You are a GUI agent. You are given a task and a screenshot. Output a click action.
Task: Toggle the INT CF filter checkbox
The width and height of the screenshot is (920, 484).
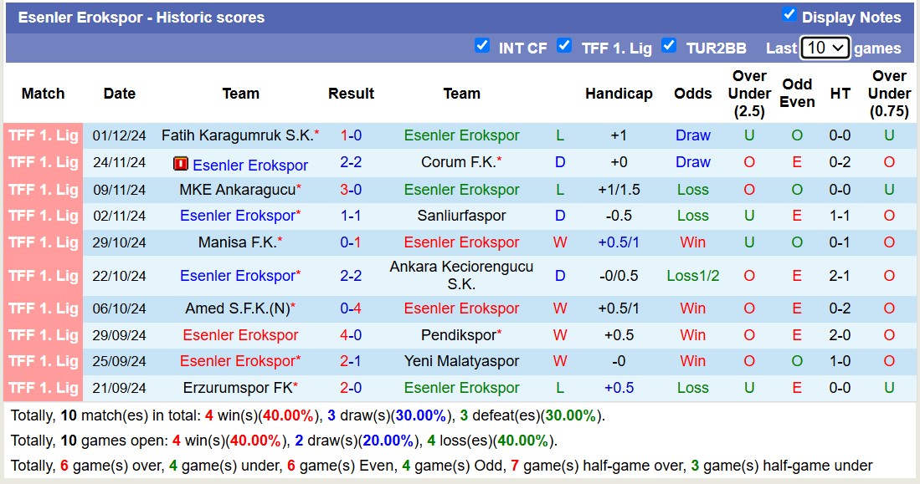point(483,48)
